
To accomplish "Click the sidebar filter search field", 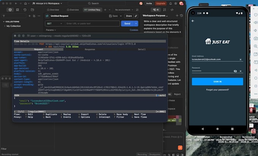I will [14, 16].
